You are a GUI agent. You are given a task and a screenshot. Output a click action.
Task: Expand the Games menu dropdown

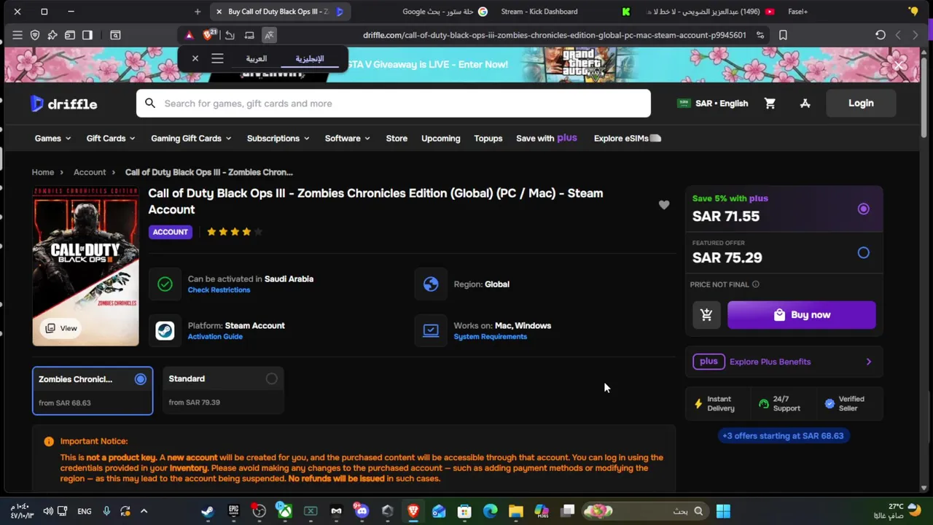[52, 139]
